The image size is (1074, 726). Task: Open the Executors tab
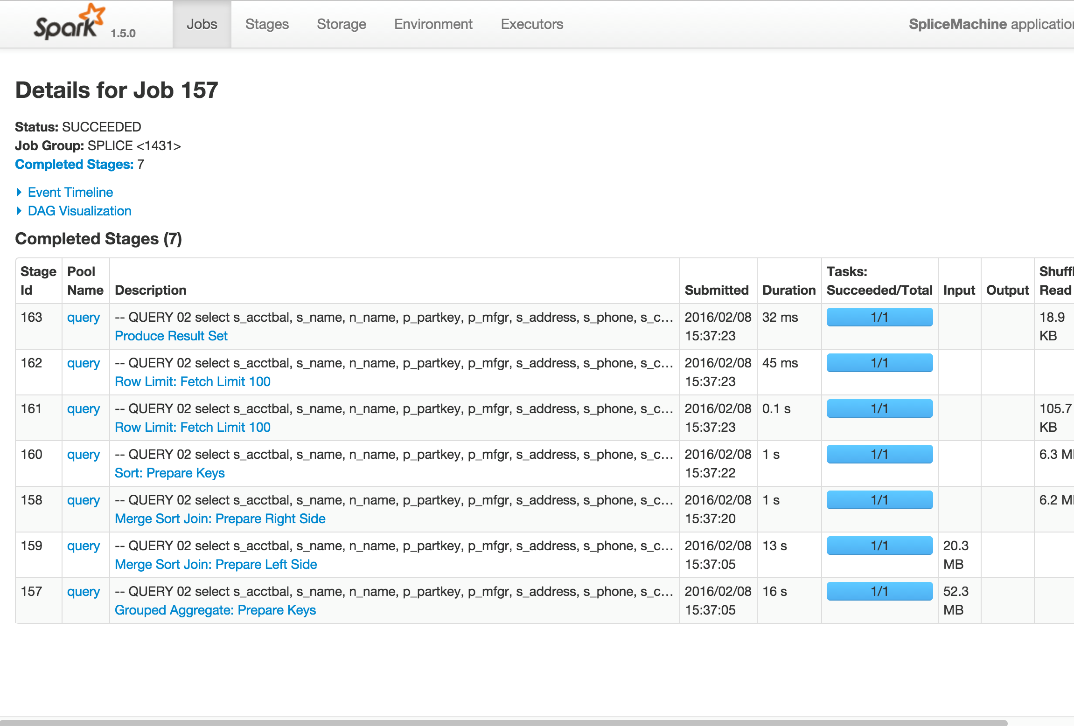(532, 24)
